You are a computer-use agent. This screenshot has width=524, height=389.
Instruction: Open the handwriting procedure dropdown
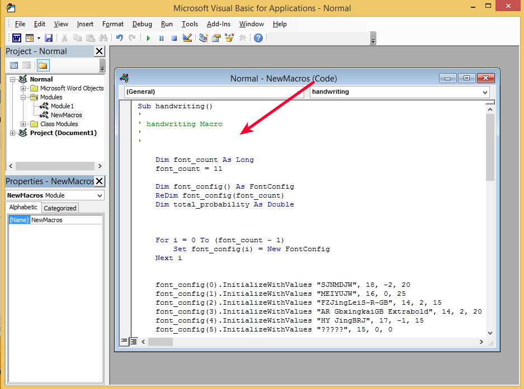tap(484, 92)
